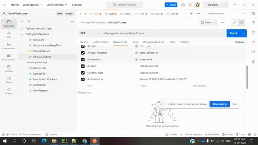Click the request URL input field

163,33
